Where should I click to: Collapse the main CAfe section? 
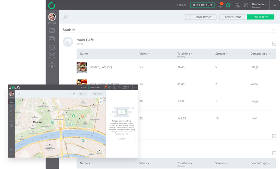(274, 44)
